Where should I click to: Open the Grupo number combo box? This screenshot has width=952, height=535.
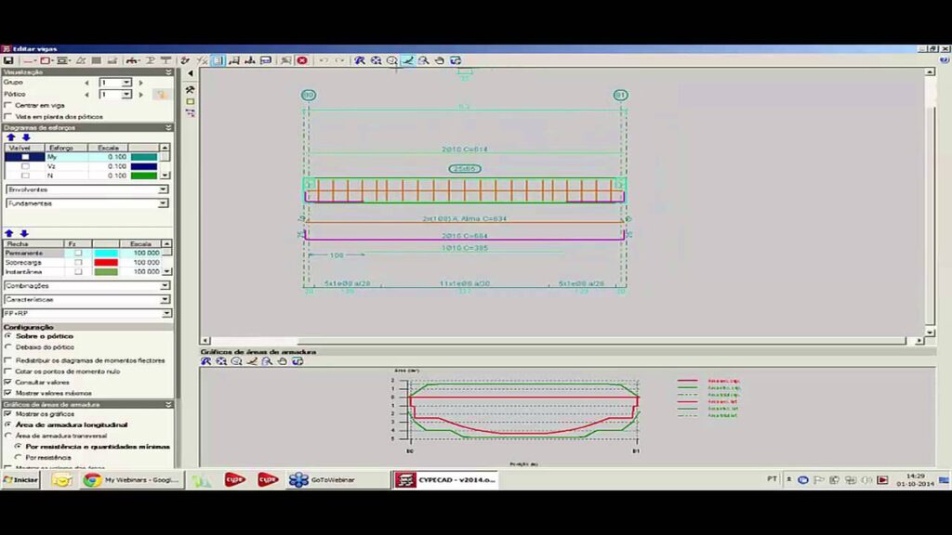pos(126,83)
